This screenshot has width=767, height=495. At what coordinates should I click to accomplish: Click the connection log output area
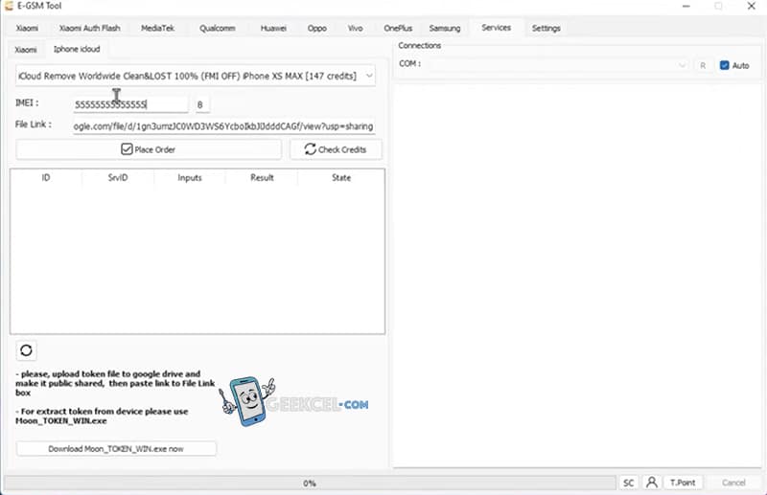(577, 275)
